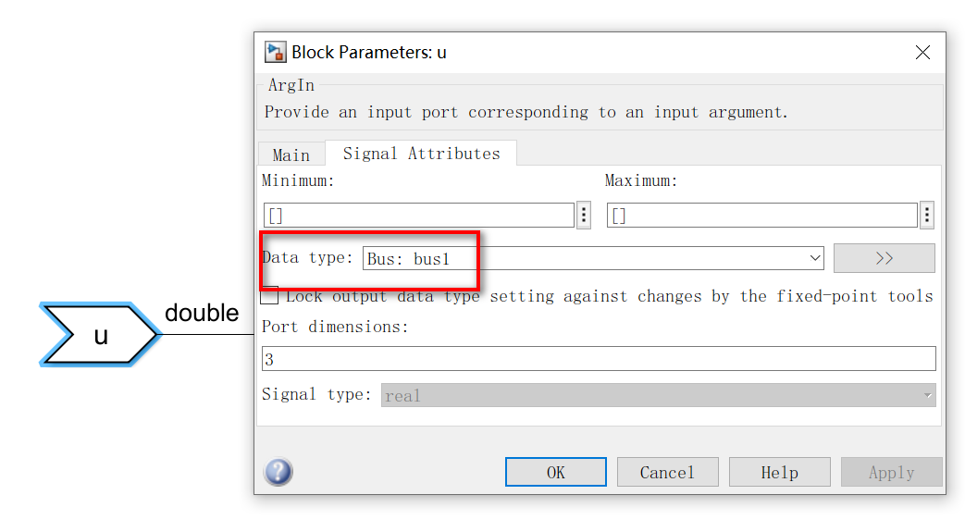Image resolution: width=965 pixels, height=532 pixels.
Task: Click the Help button
Action: point(779,472)
